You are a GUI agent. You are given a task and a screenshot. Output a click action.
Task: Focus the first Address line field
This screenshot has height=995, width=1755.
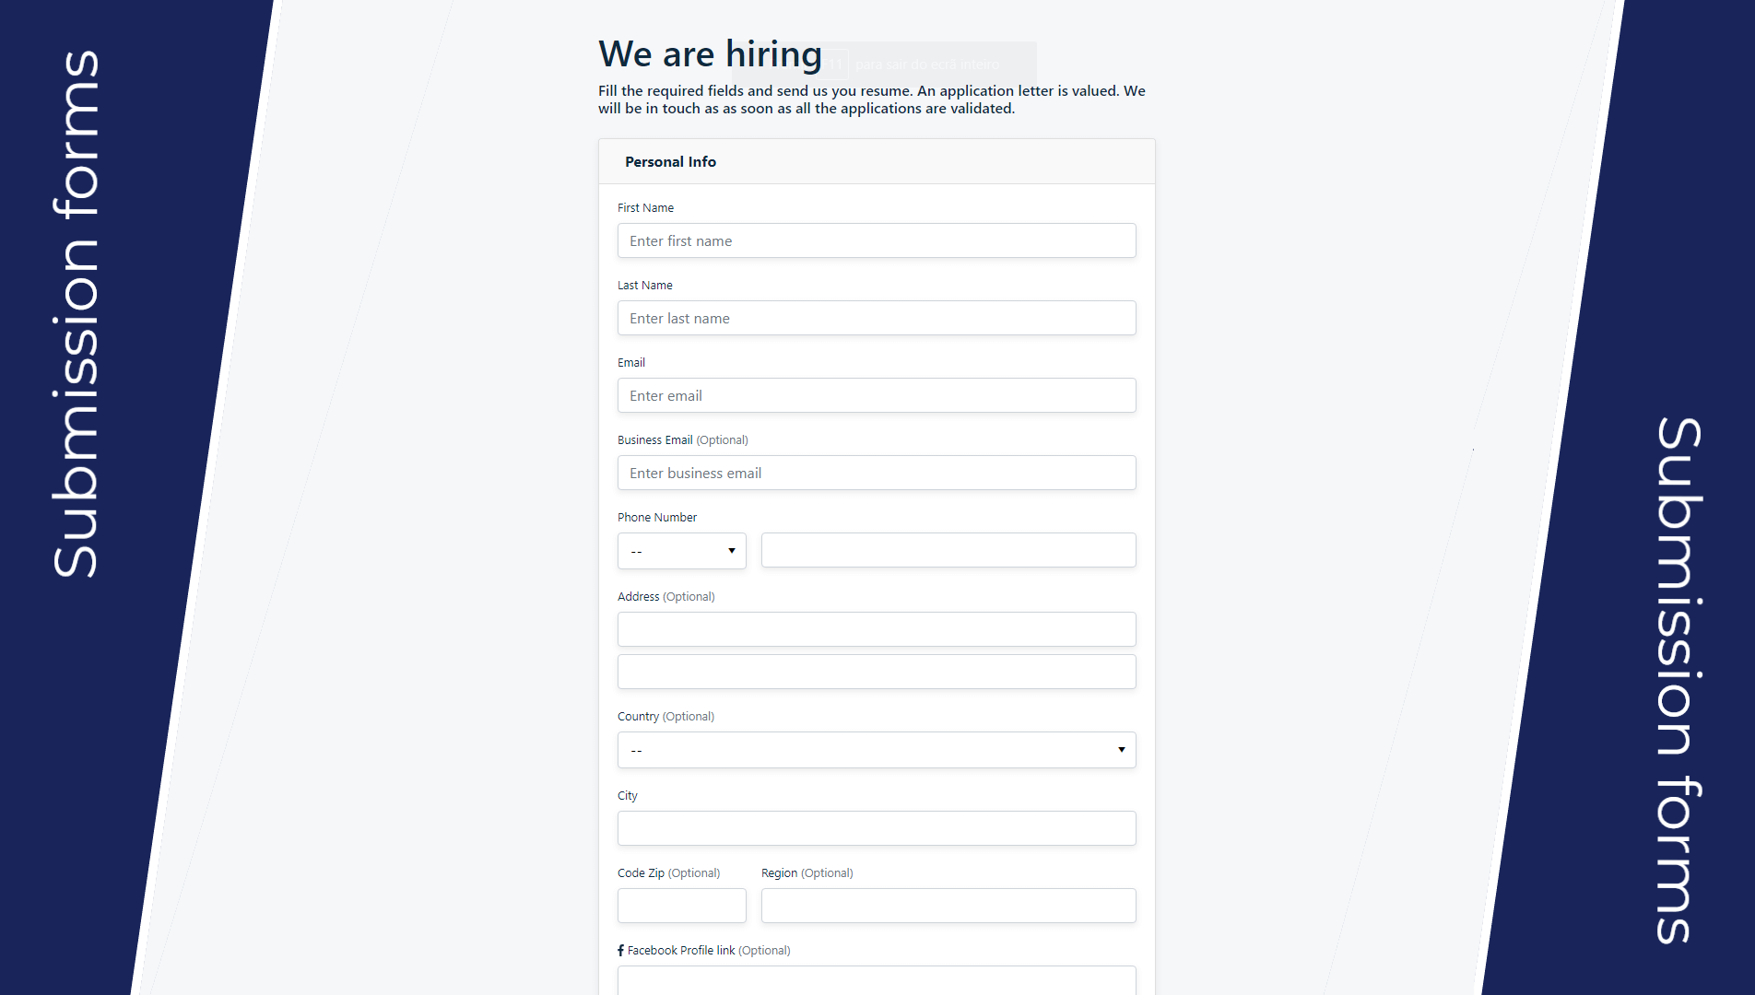click(x=876, y=629)
